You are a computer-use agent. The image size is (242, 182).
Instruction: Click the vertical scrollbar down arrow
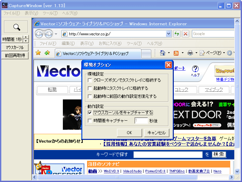point(237,171)
